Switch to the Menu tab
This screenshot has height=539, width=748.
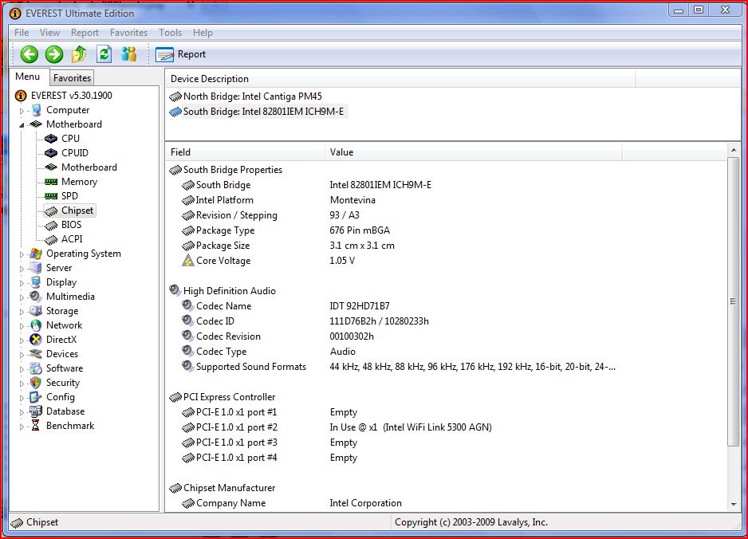coord(28,77)
